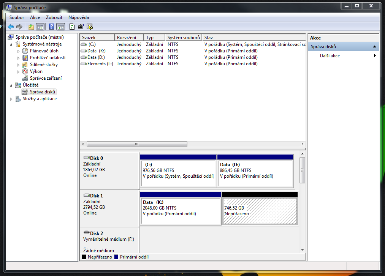385x276 pixels.
Task: Click the Disk 1 drive icon
Action: click(86, 195)
